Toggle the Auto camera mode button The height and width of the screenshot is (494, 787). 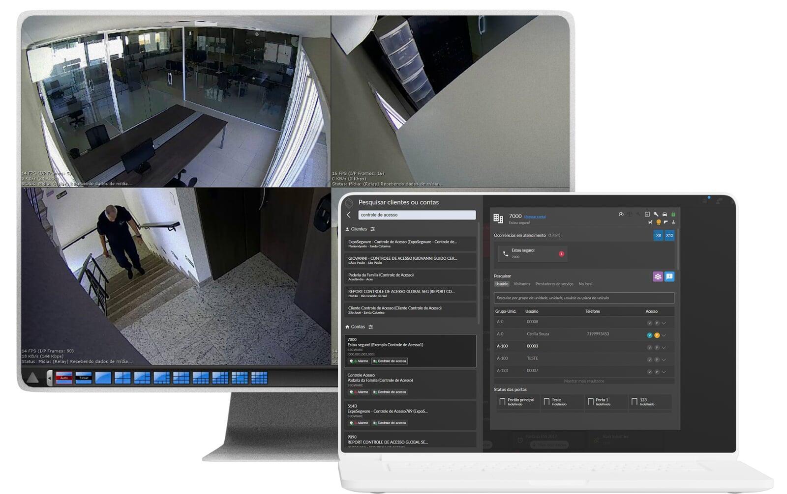click(x=64, y=378)
